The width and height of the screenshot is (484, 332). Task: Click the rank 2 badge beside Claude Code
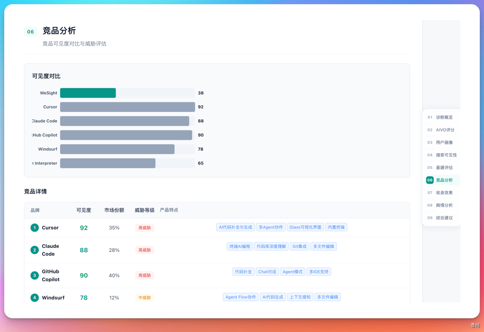(35, 250)
